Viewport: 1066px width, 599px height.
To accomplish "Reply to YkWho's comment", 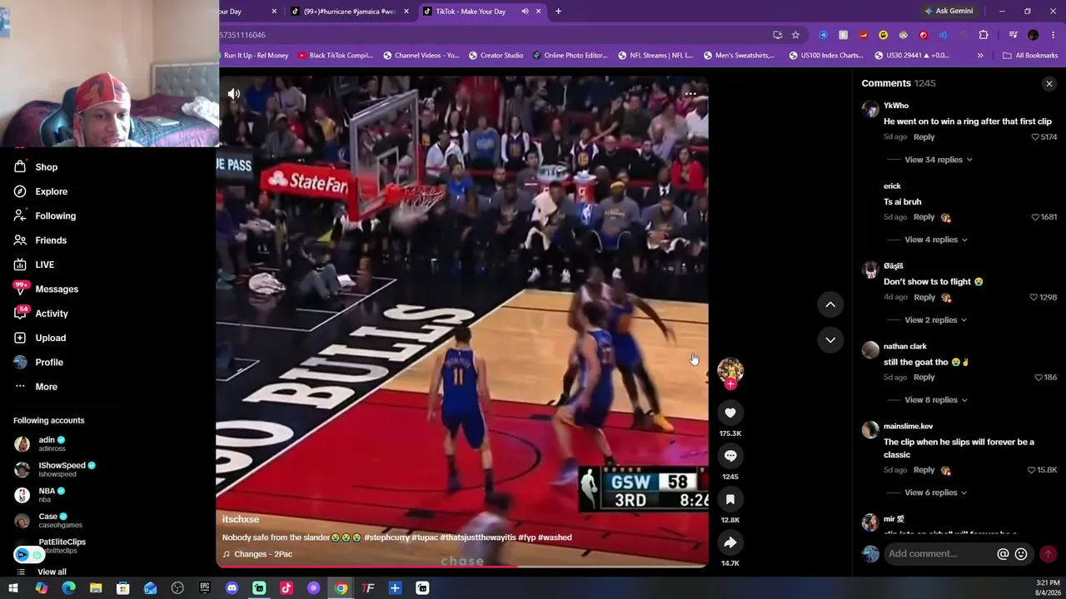I will click(x=924, y=137).
